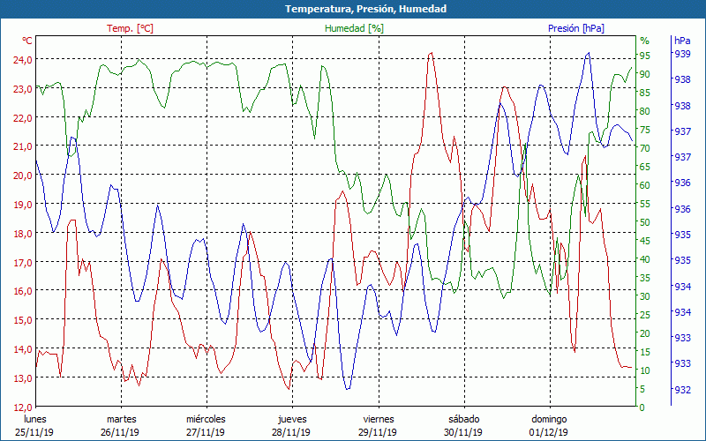706x441 pixels.
Task: Choose the "jueves 28/11/19" date label
Action: point(291,425)
